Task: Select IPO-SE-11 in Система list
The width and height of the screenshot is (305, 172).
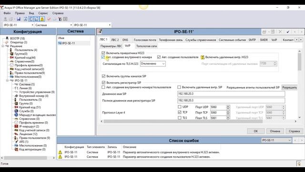Action: click(69, 43)
